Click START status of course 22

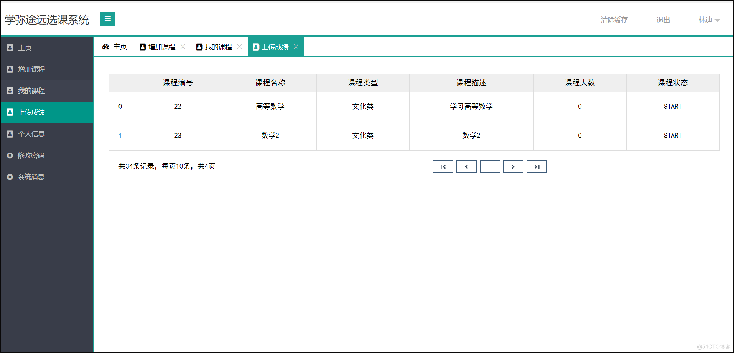coord(673,107)
